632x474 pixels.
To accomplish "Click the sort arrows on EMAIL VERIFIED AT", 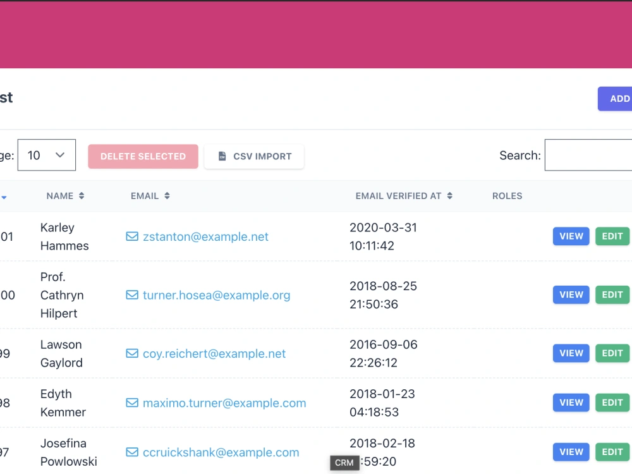I will pos(450,196).
